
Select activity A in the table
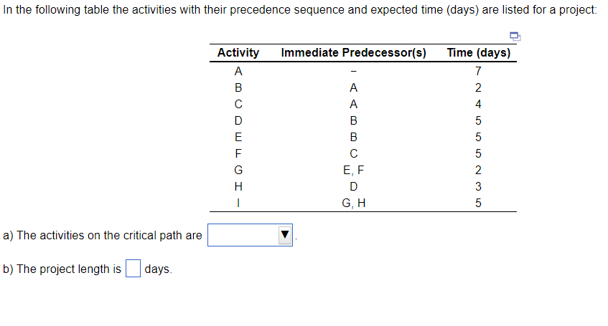pyautogui.click(x=238, y=71)
